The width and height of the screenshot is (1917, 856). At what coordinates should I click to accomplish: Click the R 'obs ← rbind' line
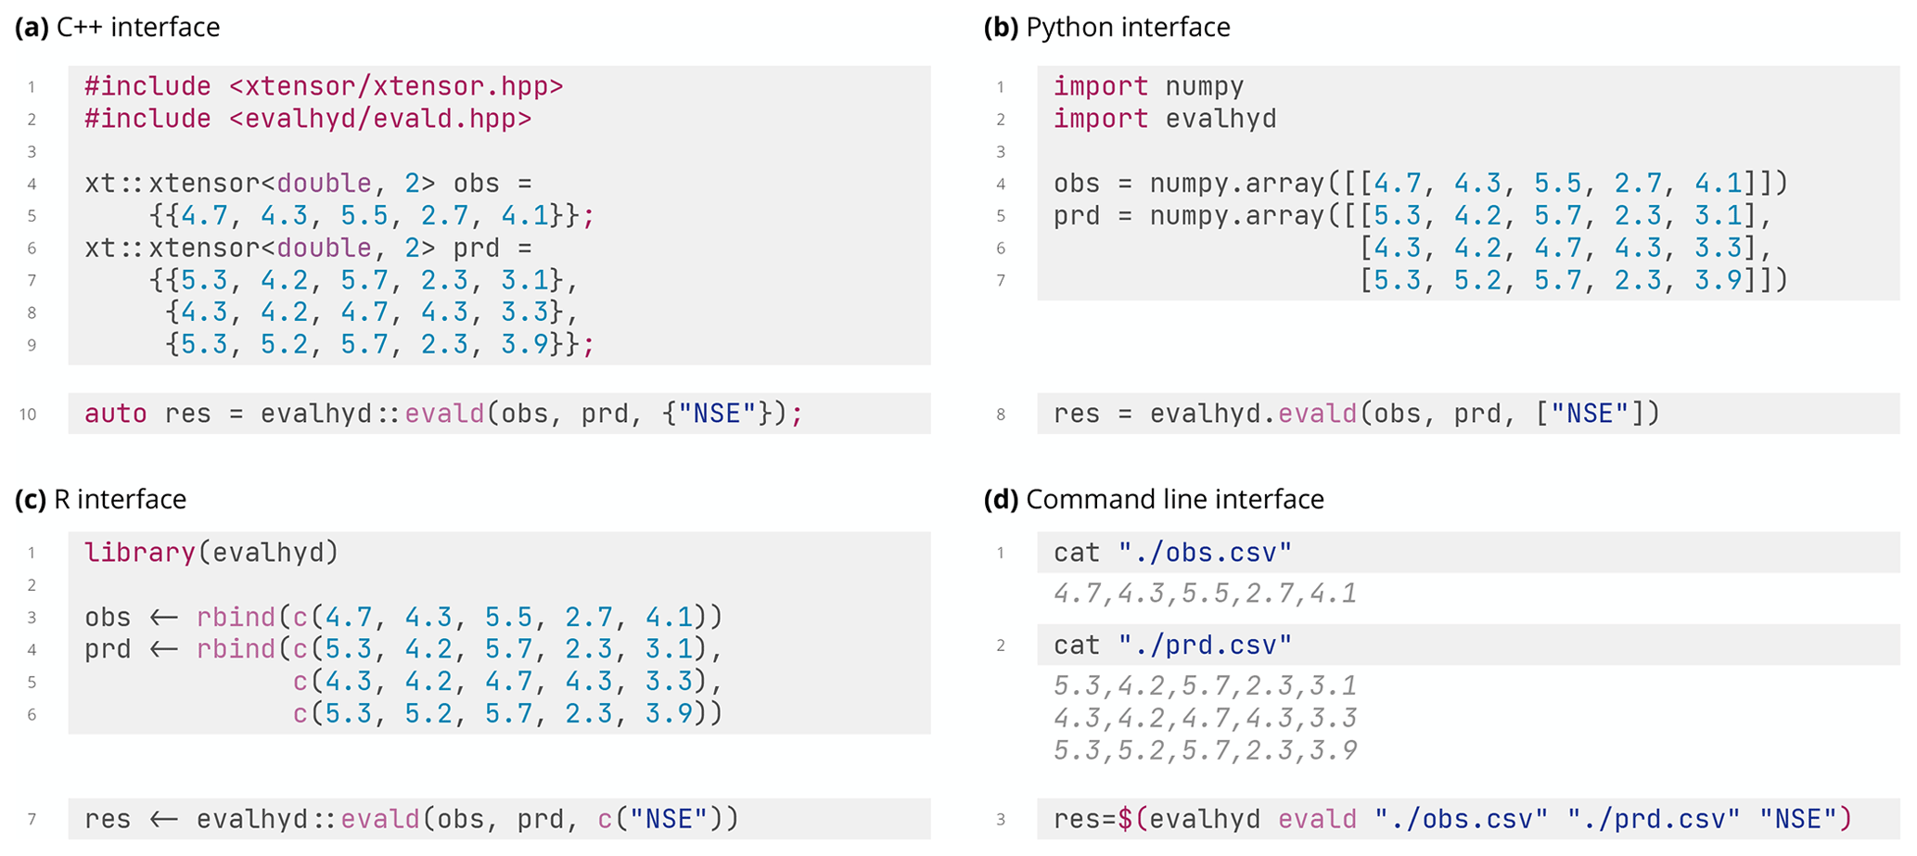tap(403, 618)
